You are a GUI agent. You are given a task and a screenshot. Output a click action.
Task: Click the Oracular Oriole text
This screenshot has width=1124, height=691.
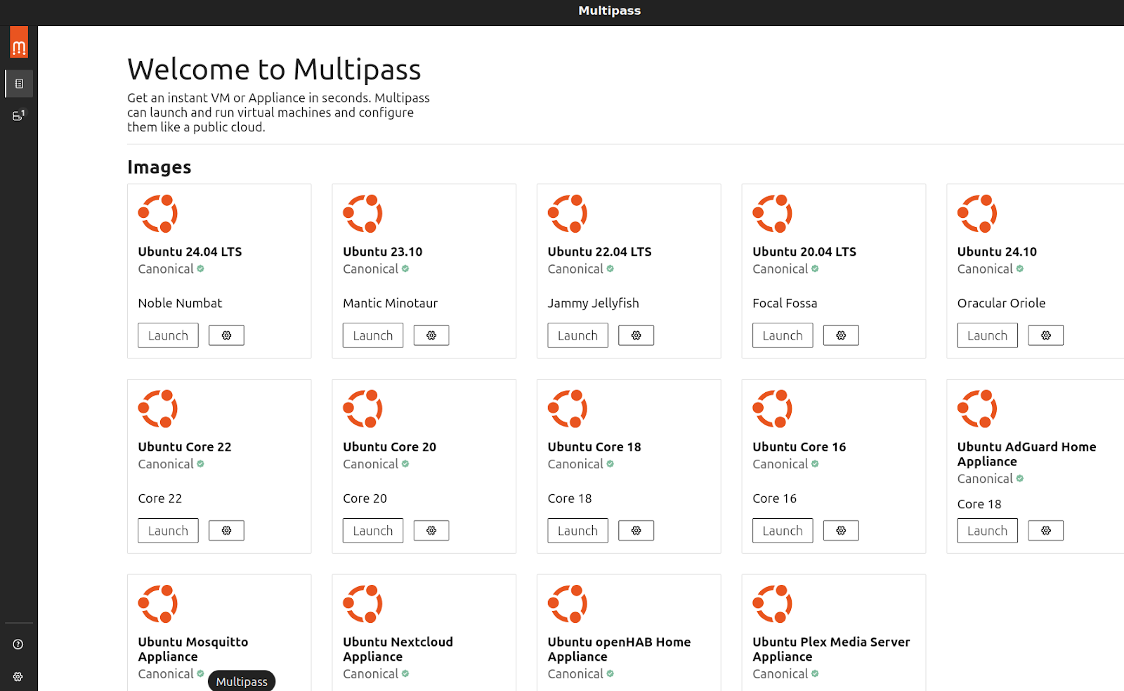1001,303
